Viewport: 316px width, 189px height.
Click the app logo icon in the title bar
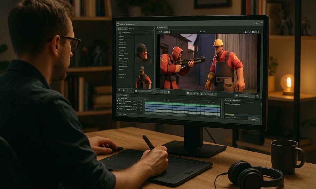[x=118, y=24]
